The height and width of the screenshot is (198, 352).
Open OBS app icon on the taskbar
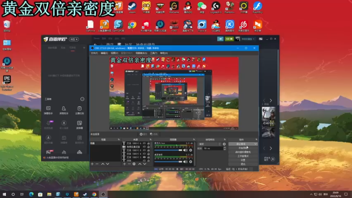tap(103, 194)
